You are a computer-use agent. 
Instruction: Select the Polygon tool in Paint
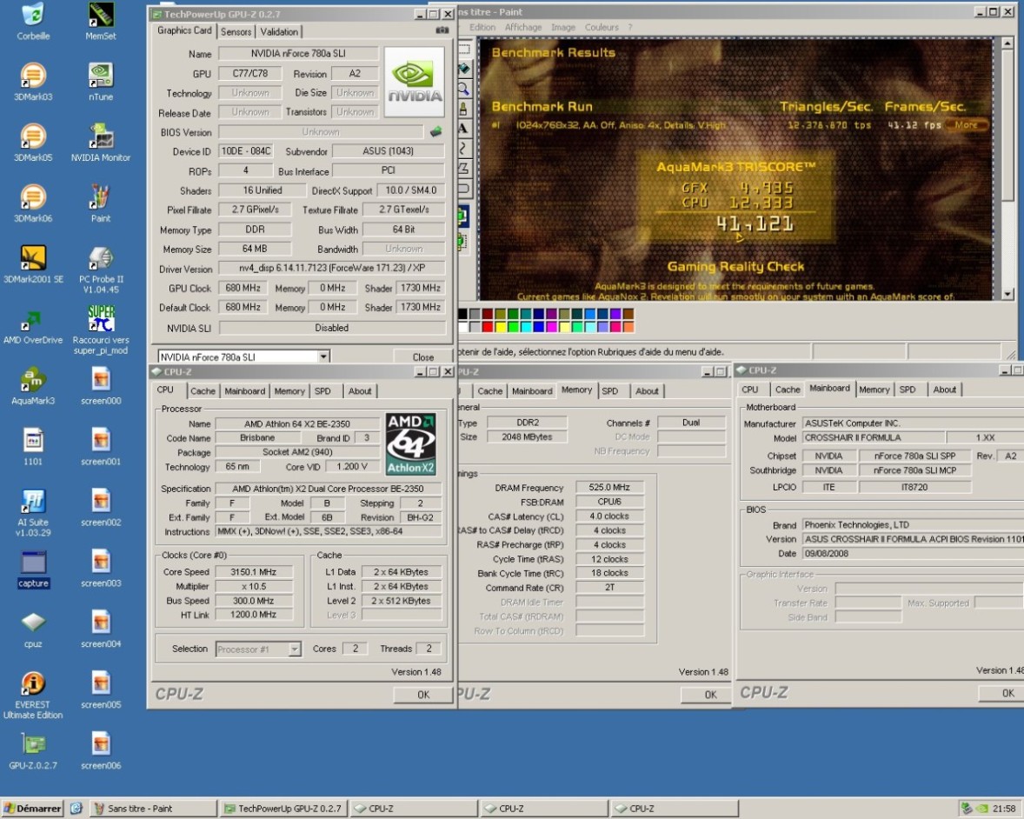463,168
